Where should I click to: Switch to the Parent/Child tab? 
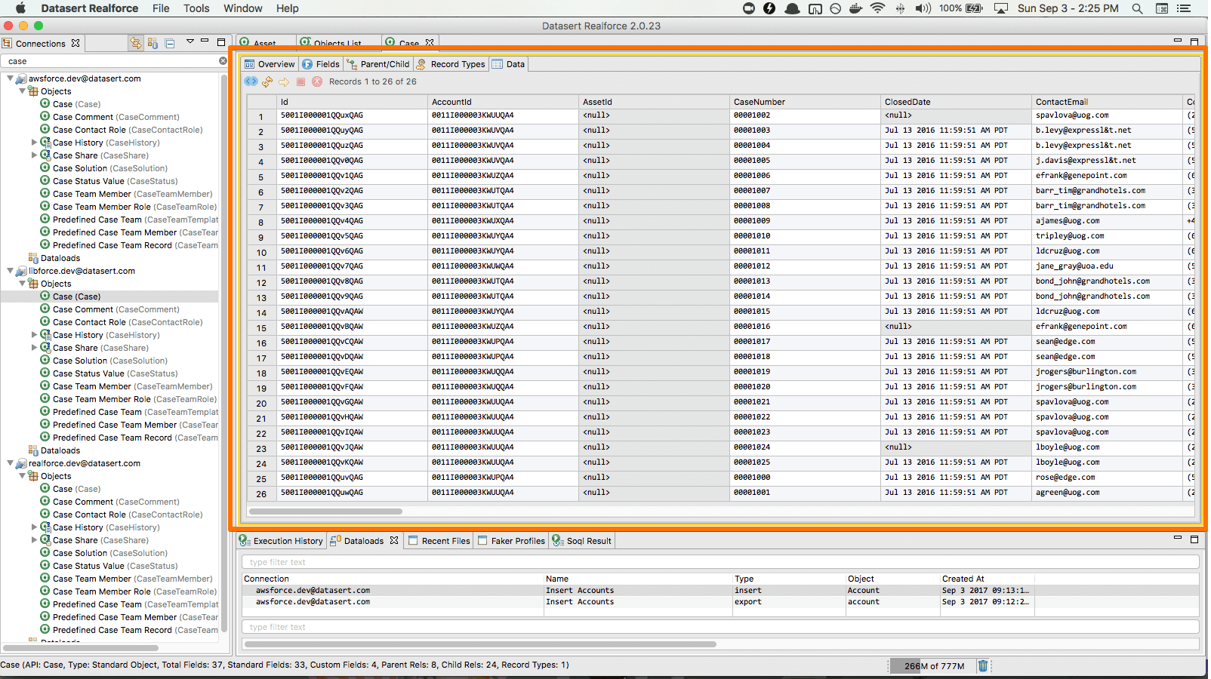click(x=378, y=64)
